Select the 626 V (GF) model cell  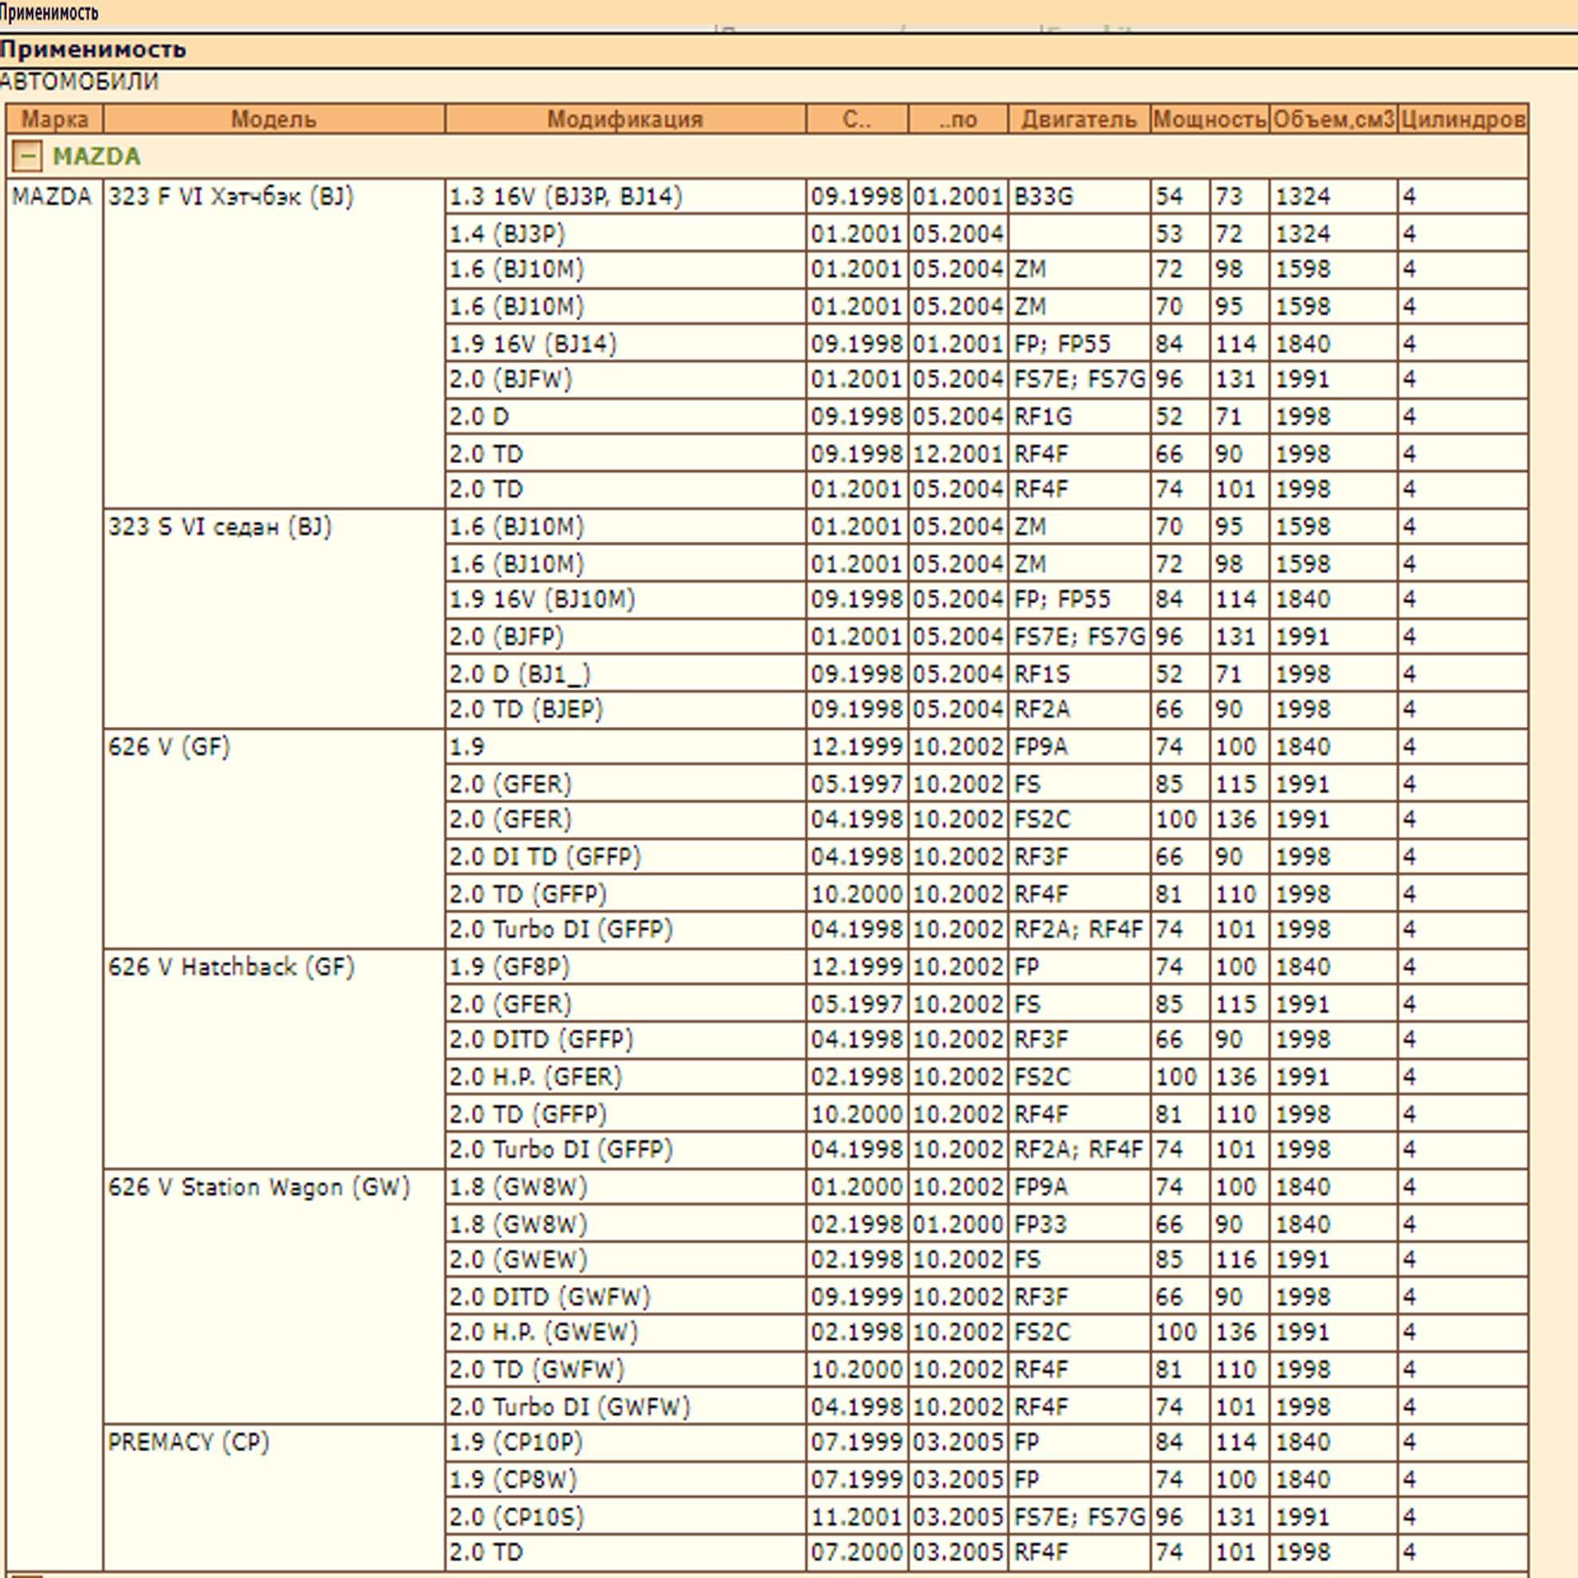tap(273, 839)
